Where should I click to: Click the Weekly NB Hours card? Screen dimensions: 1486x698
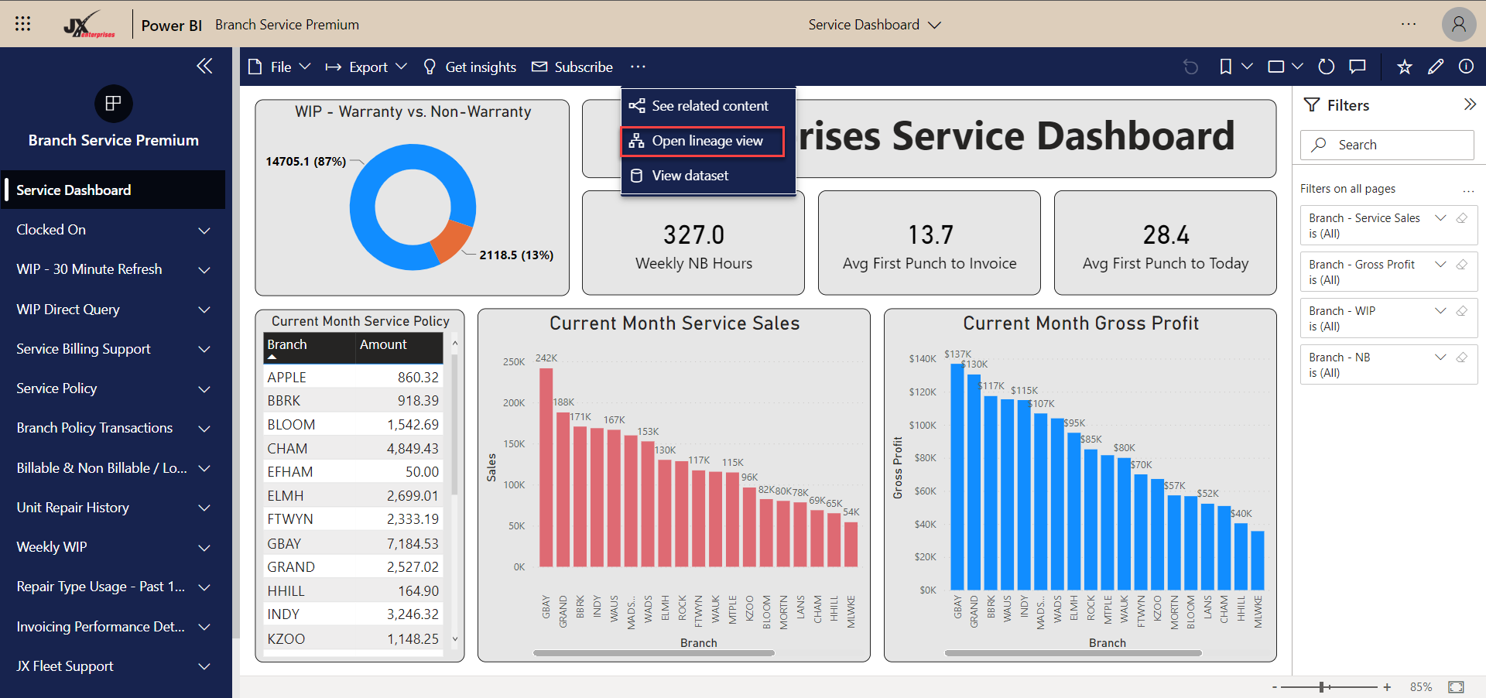click(x=693, y=243)
